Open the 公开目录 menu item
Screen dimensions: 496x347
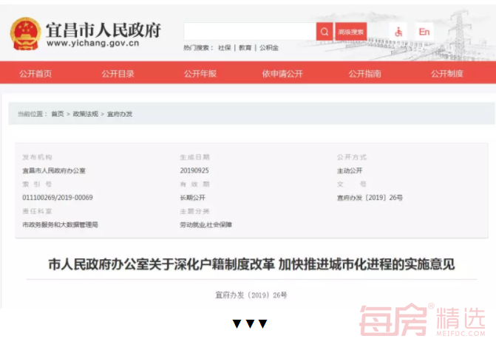pyautogui.click(x=118, y=74)
